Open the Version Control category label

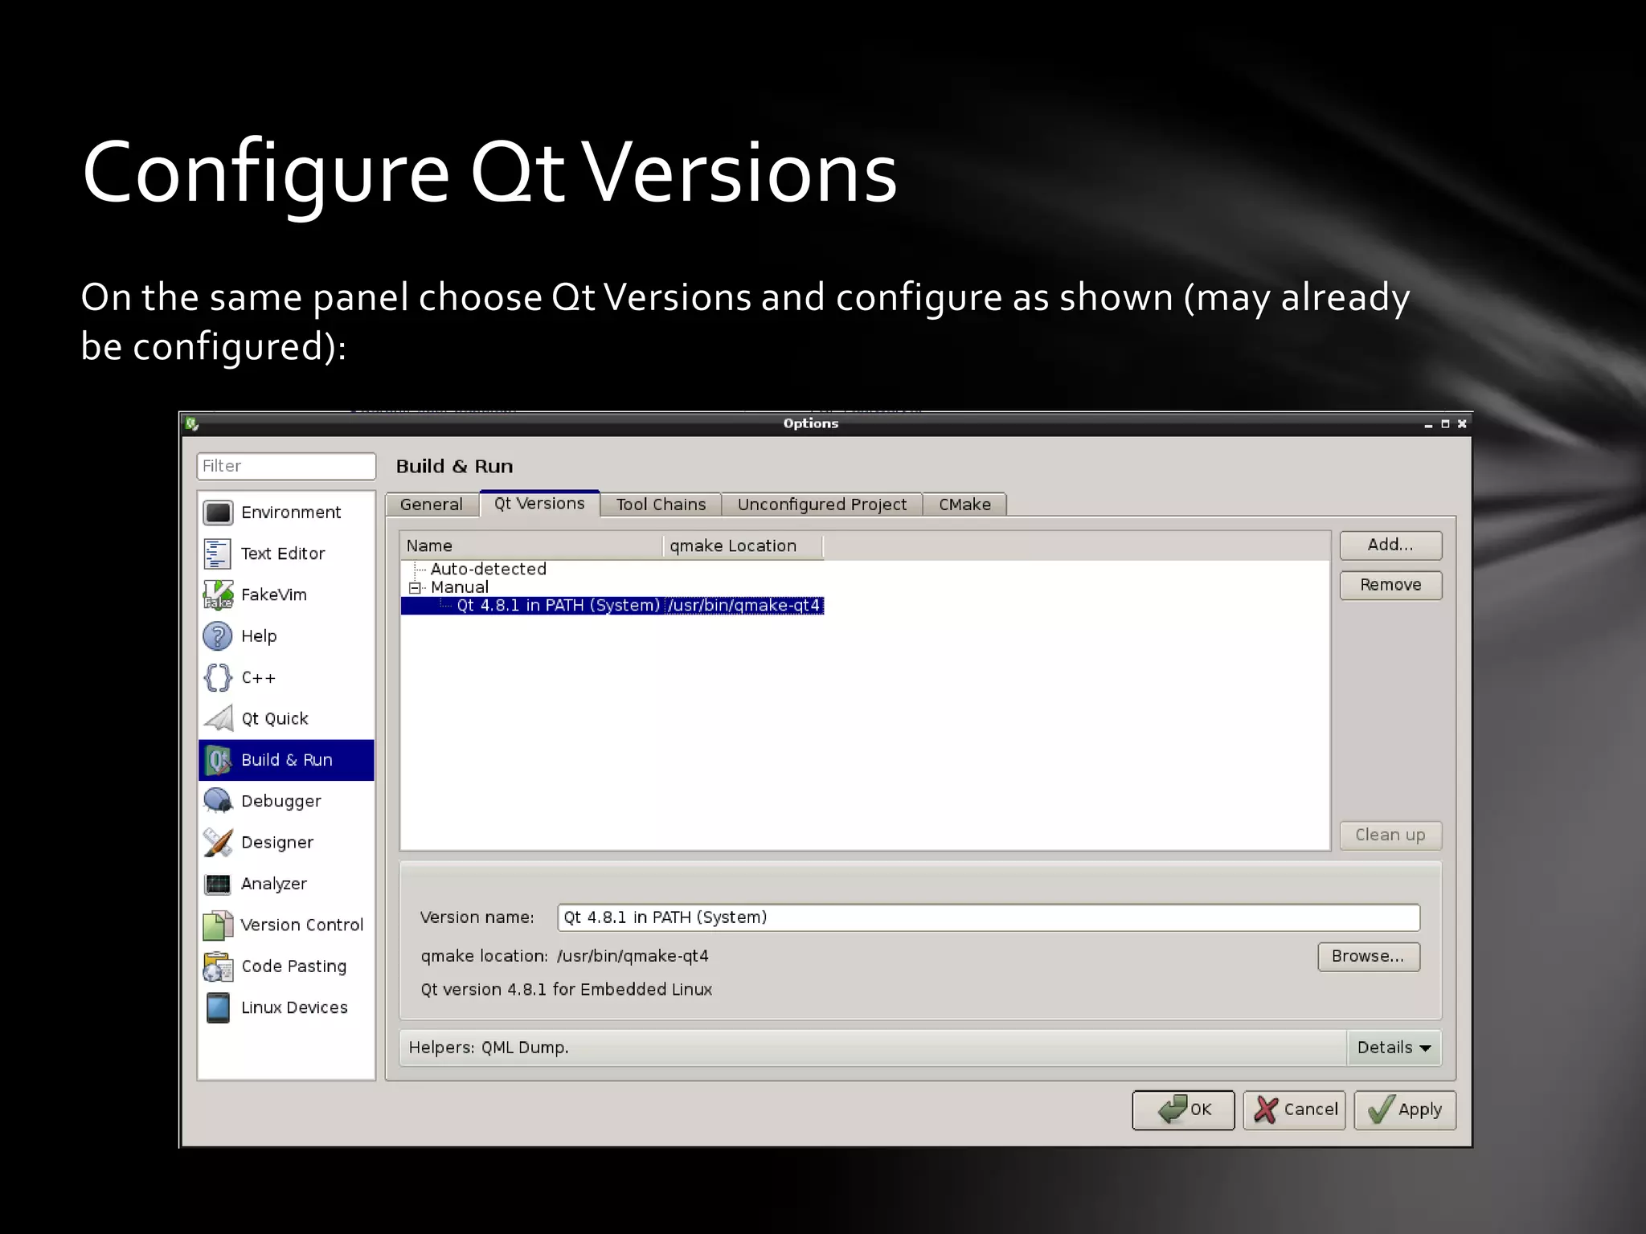click(x=302, y=925)
